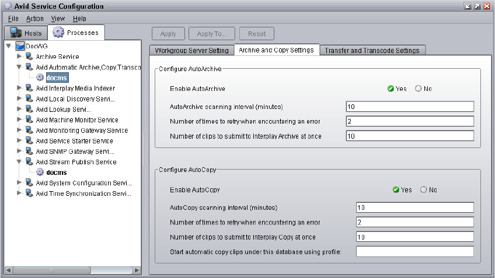Open the Action menu
The width and height of the screenshot is (495, 278).
tap(34, 19)
